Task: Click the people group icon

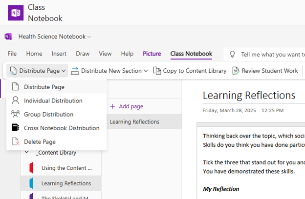Action: (15, 114)
